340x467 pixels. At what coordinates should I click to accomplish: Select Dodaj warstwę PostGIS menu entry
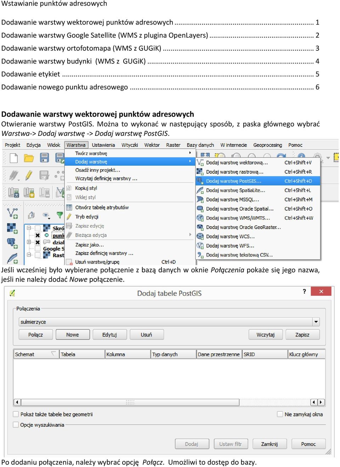click(258, 181)
